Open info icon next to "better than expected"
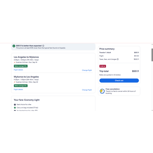Screen dimensions: 153x153 43,46
